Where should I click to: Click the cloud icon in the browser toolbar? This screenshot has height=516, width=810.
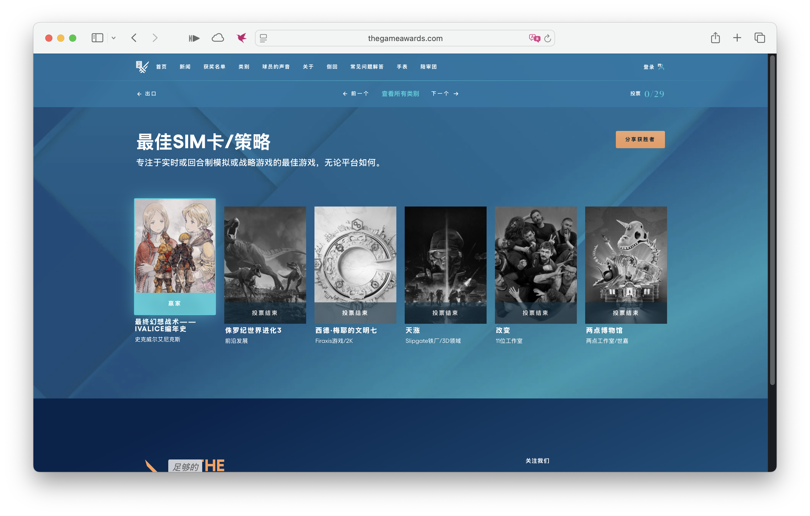tap(218, 38)
